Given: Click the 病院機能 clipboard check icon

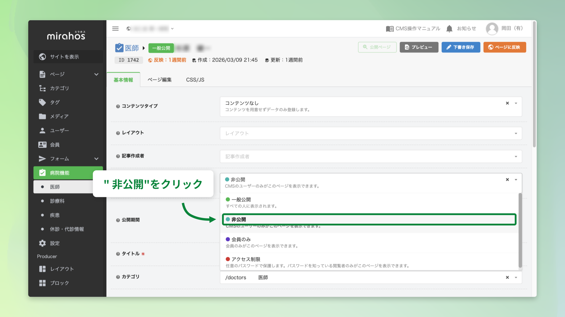Looking at the screenshot, I should (42, 173).
